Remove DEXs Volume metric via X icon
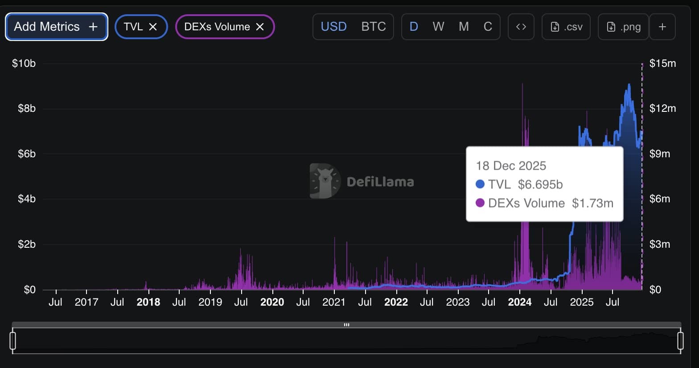Image resolution: width=699 pixels, height=368 pixels. tap(260, 27)
